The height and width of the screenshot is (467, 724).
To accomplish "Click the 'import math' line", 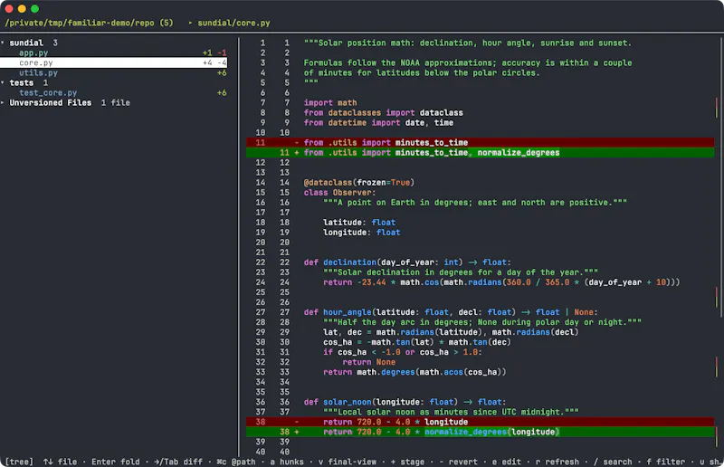I will point(330,102).
